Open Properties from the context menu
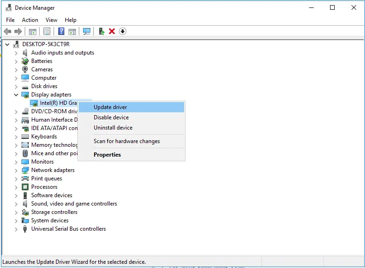The width and height of the screenshot is (365, 268). [x=107, y=155]
